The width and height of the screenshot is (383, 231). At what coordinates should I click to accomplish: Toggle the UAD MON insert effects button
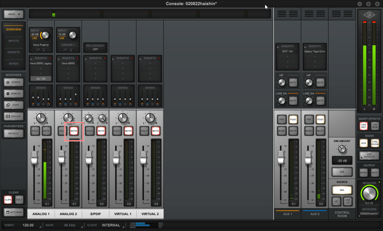375,126
